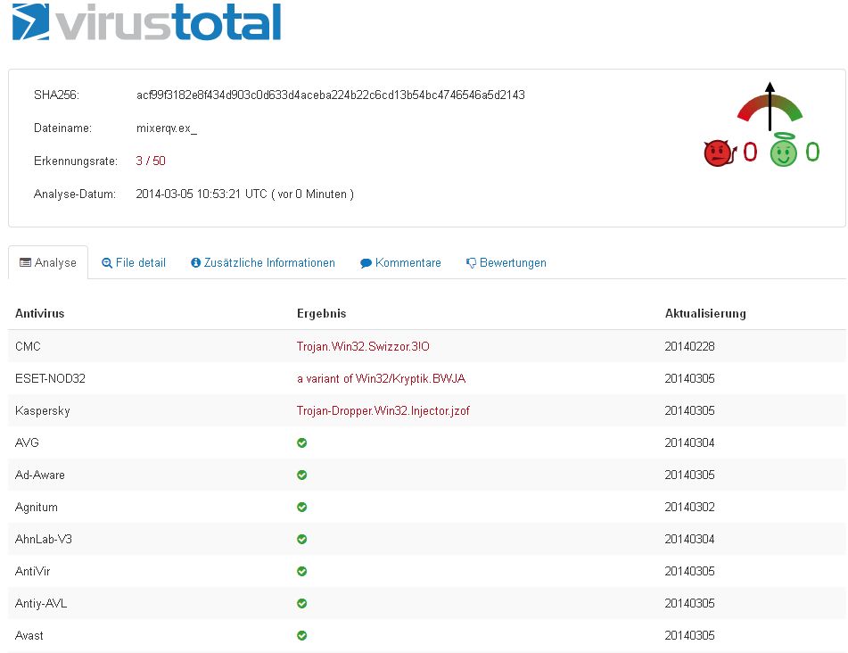Click the AhnLab-V3 antivirus name
This screenshot has width=848, height=653.
44,539
